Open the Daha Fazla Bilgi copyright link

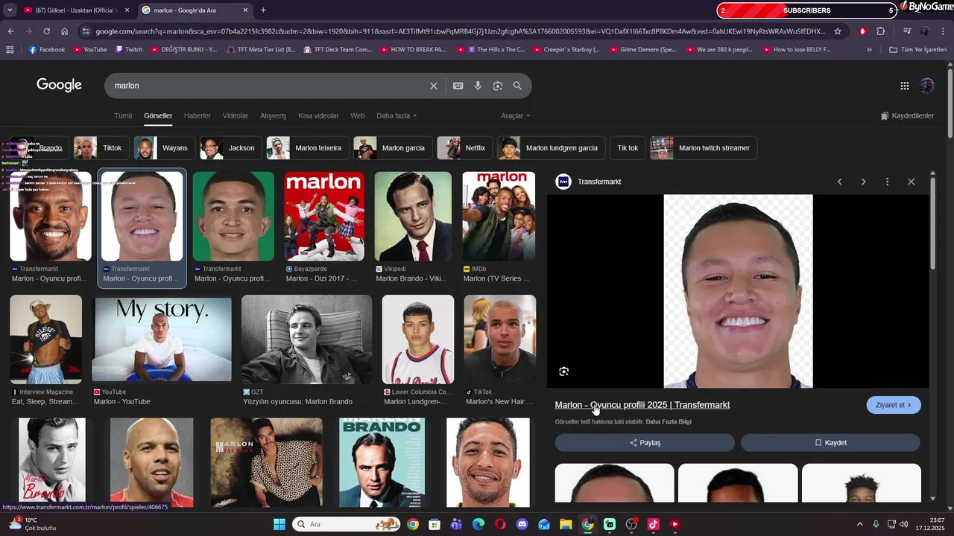669,422
